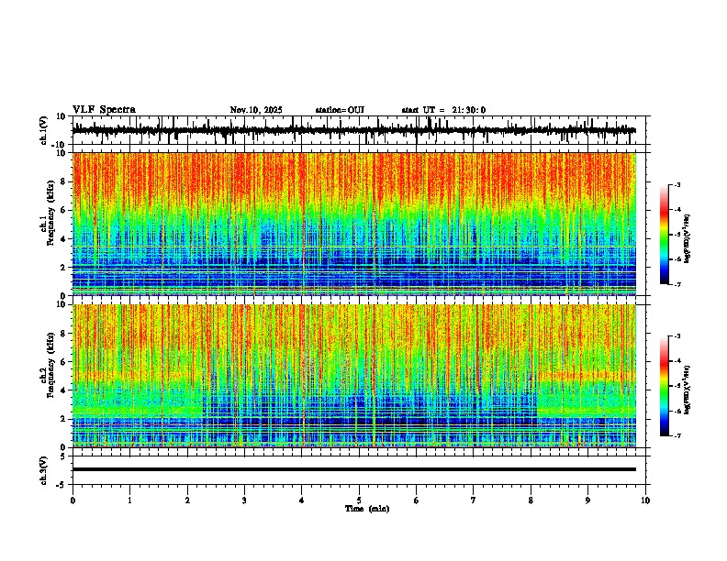Image resolution: width=727 pixels, height=561 pixels.
Task: Click the "-3" label on ch.2 color scale
Action: point(677,336)
